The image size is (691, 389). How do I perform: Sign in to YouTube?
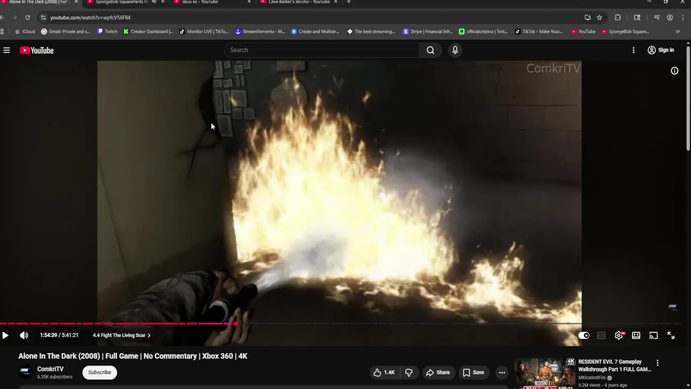coord(661,50)
